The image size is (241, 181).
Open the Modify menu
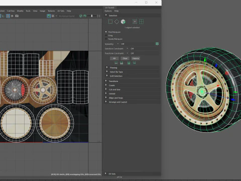(x=20, y=11)
